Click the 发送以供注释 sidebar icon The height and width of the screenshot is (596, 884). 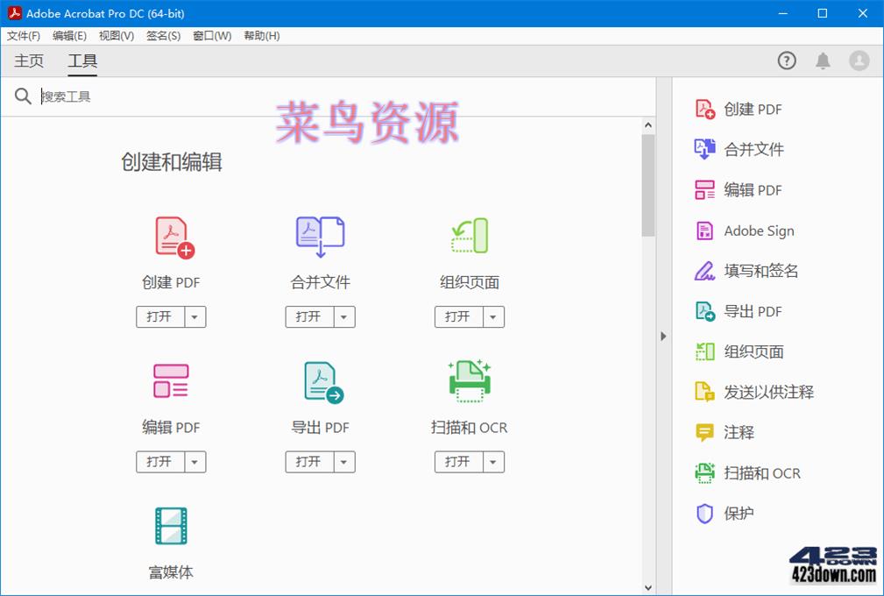(x=706, y=392)
